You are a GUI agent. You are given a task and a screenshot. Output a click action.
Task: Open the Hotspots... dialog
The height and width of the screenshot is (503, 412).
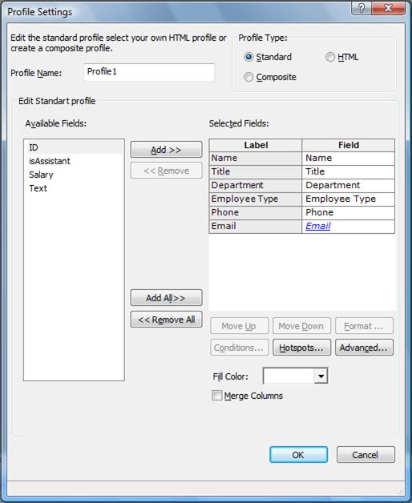point(301,348)
